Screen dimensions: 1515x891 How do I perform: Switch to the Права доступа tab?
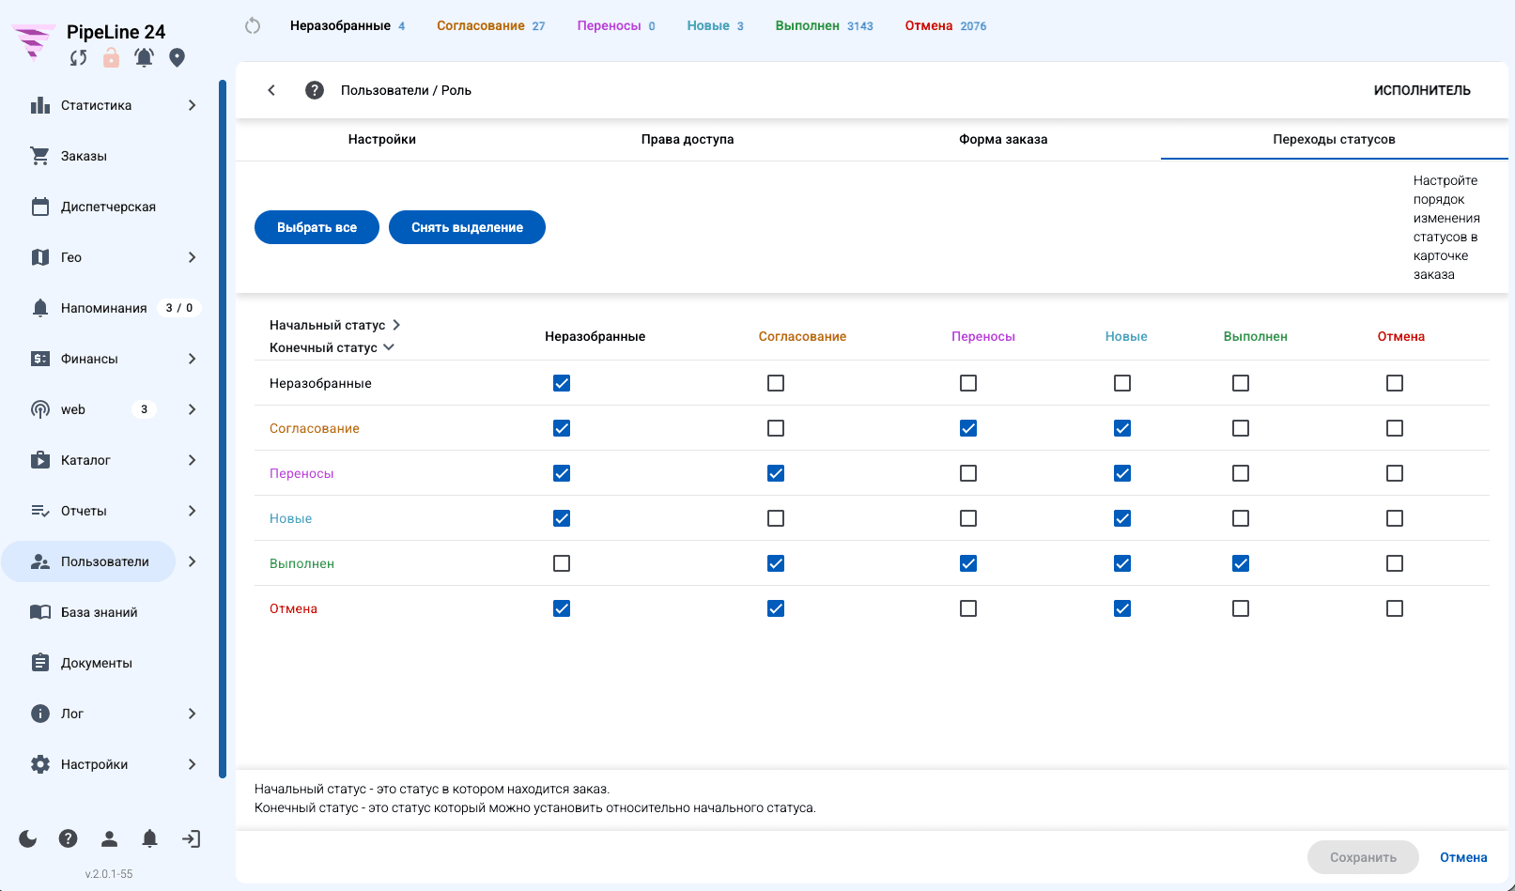(688, 139)
